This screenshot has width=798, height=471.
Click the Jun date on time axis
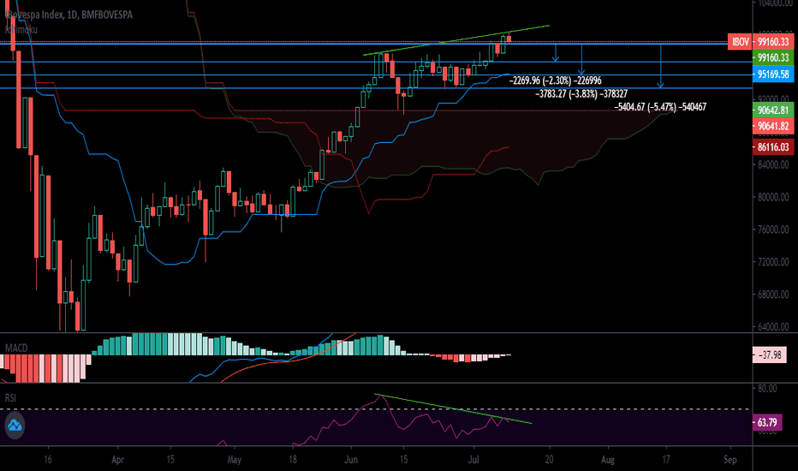coord(351,460)
